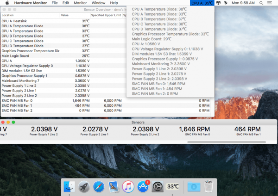This screenshot has width=278, height=196.
Task: Click the CPU A 35°C menu bar status item
Action: [202, 3]
